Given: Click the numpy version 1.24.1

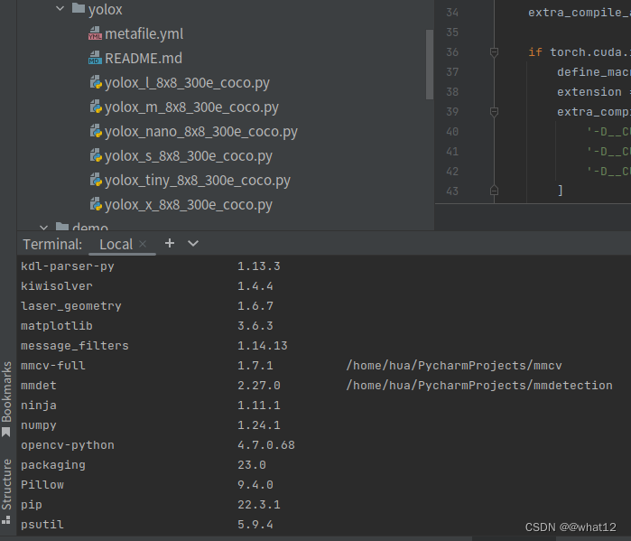Looking at the screenshot, I should [259, 425].
